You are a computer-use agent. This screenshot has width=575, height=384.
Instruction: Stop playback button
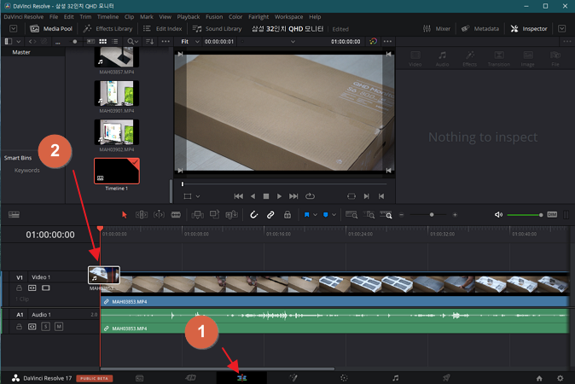(266, 196)
